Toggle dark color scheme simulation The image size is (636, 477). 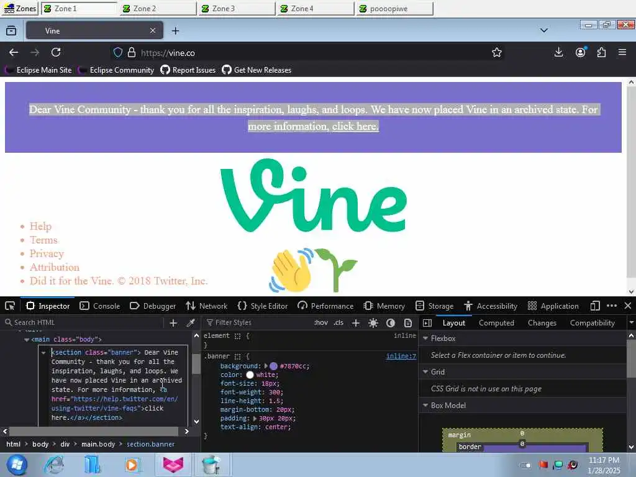(x=391, y=323)
